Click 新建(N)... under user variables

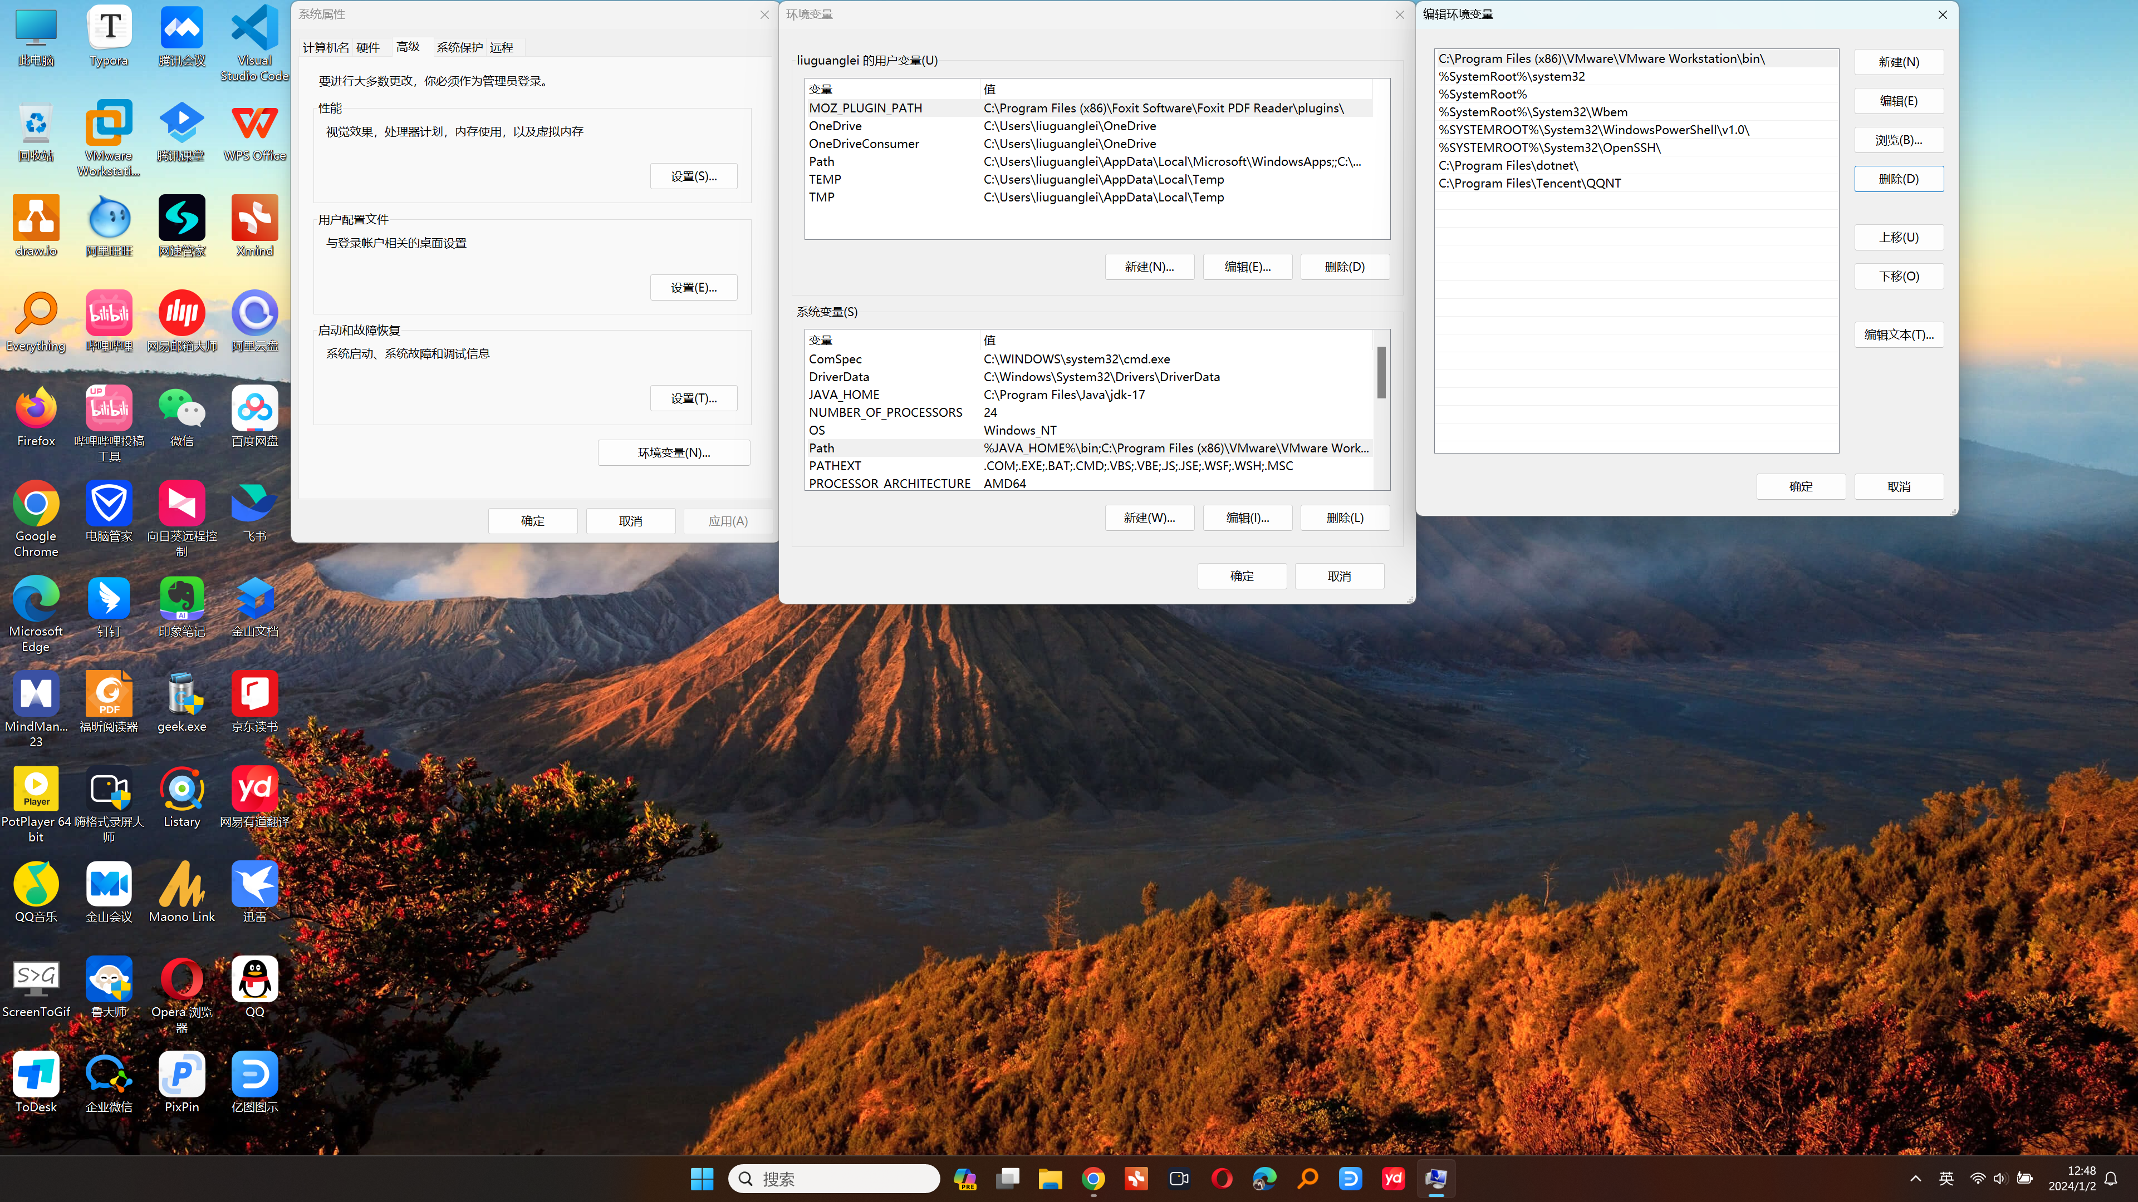pos(1149,267)
